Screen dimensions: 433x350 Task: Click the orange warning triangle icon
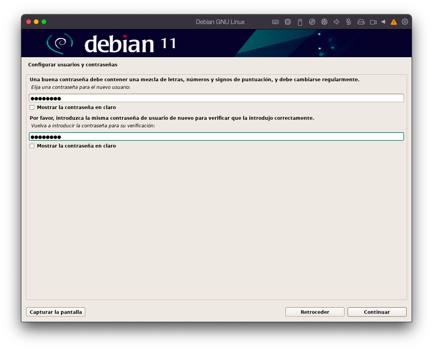click(393, 22)
